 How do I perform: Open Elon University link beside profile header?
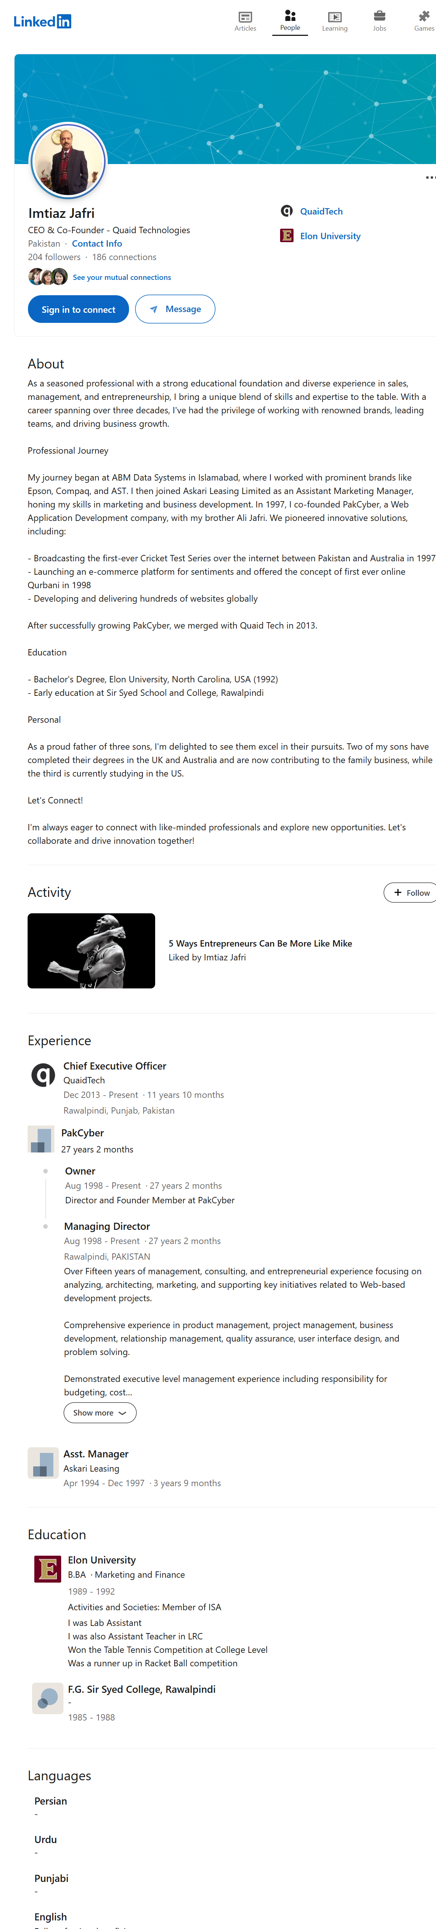[330, 236]
